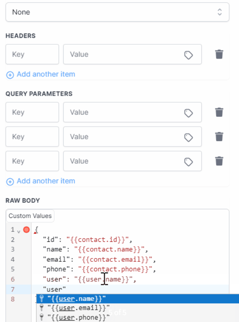The width and height of the screenshot is (239, 322).
Task: Click the {{contact.id}} value on line 2
Action: [x=97, y=240]
